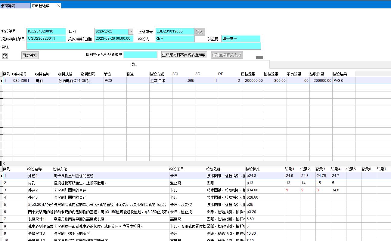Click the 检验人 field showing 张三

point(175,39)
